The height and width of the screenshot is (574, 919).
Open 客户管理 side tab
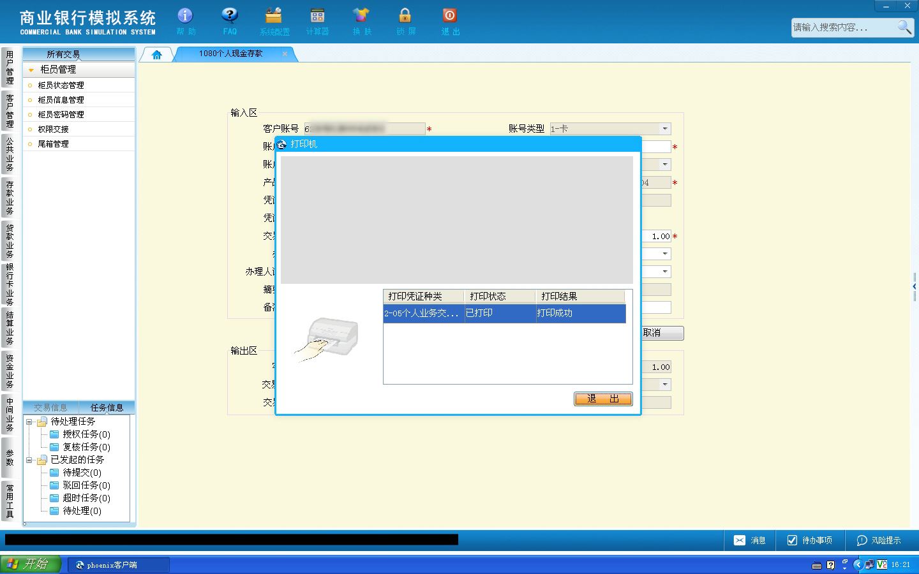pyautogui.click(x=10, y=111)
